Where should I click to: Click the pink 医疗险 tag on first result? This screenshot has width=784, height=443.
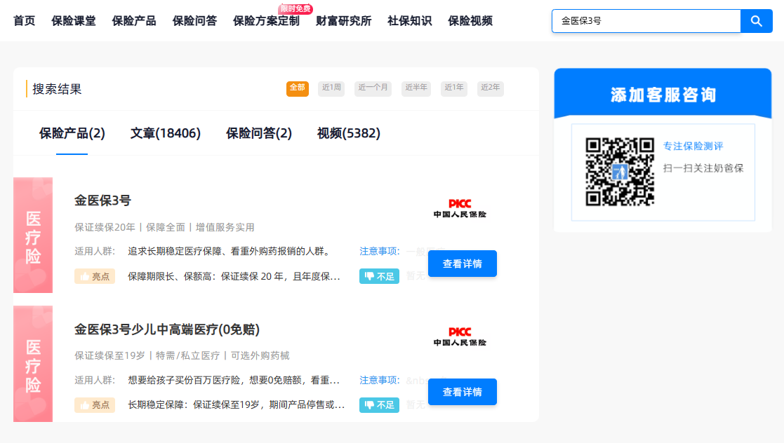pos(33,236)
